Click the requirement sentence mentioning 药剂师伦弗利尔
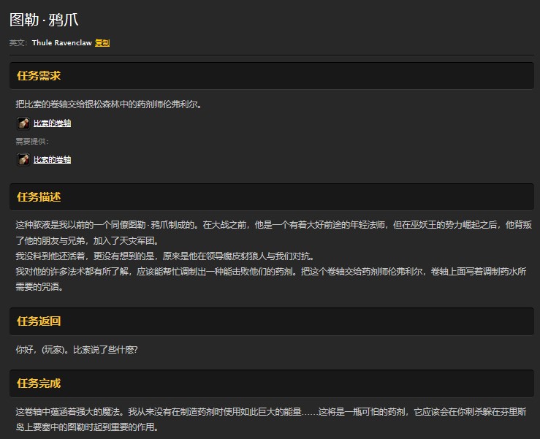This screenshot has width=540, height=439. [108, 104]
